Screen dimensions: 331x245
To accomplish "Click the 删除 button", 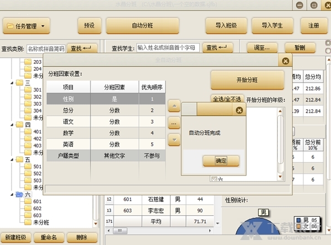I will pyautogui.click(x=82, y=237).
